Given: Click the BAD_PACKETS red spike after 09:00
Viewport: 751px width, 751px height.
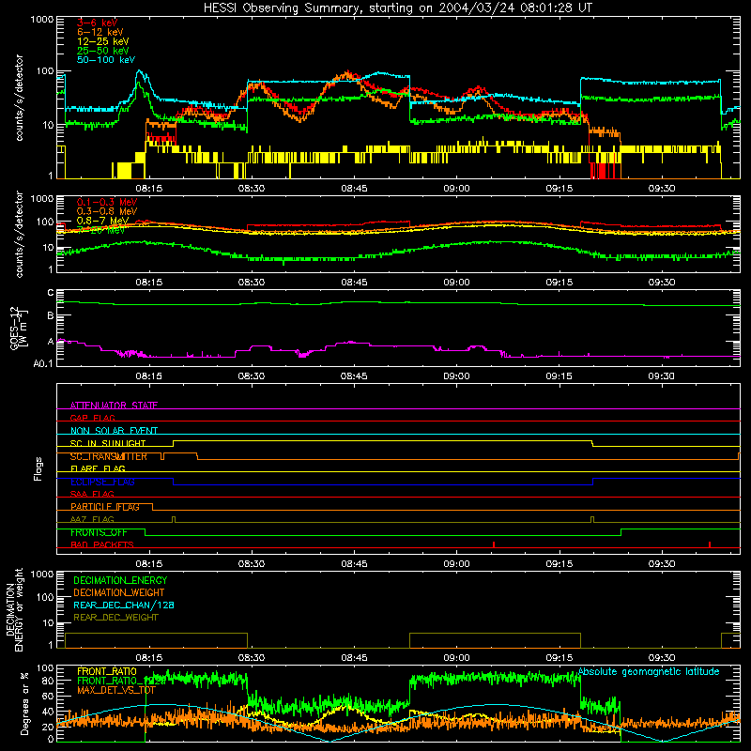Looking at the screenshot, I should point(494,544).
